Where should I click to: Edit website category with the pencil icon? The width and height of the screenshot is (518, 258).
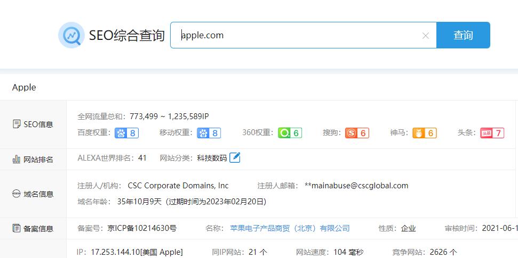tap(235, 158)
